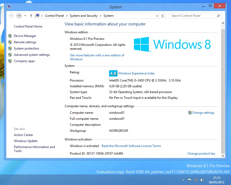Click Control Panel Home
Screen dimensions: 231x185
(x=28, y=26)
